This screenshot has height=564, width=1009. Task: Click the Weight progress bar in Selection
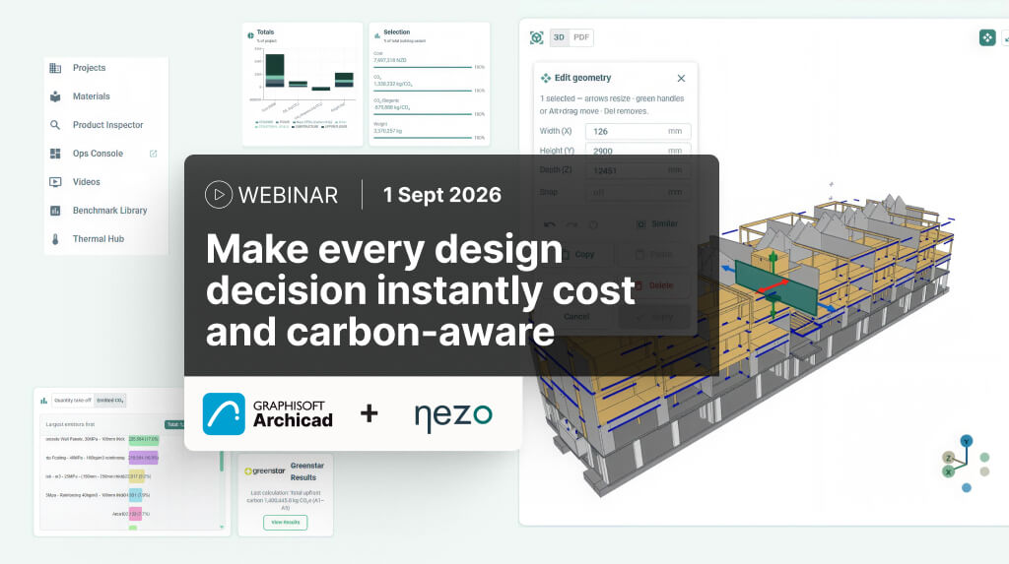(x=423, y=138)
